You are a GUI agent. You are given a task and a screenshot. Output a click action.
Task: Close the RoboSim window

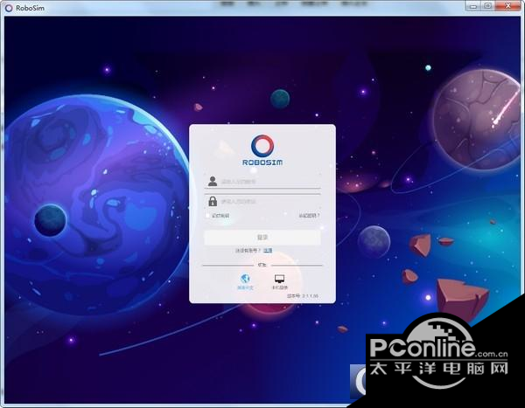(508, 6)
